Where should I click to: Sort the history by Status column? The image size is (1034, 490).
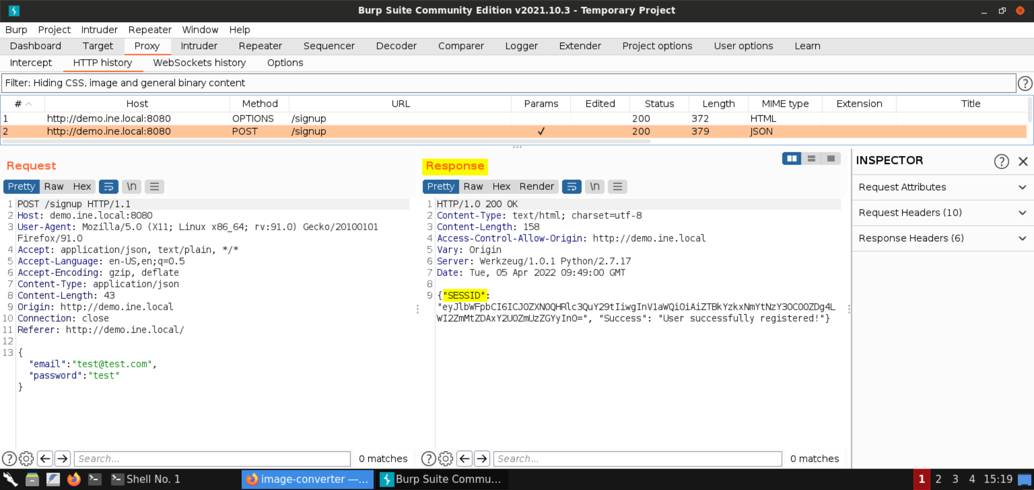coord(659,104)
